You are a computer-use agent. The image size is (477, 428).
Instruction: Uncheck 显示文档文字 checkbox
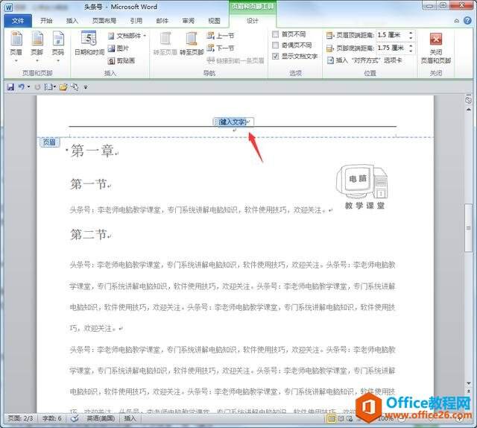coord(275,56)
